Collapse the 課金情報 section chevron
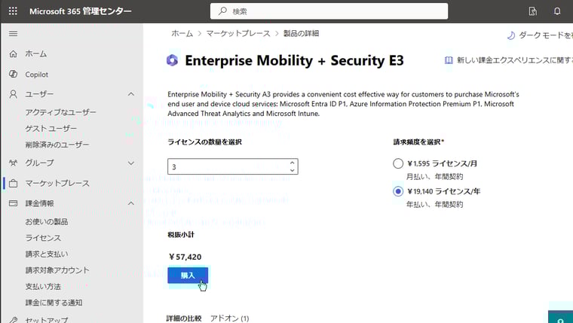573x323 pixels. pos(131,203)
